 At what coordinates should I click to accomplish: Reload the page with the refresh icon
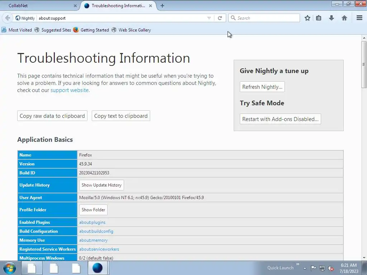pyautogui.click(x=220, y=18)
